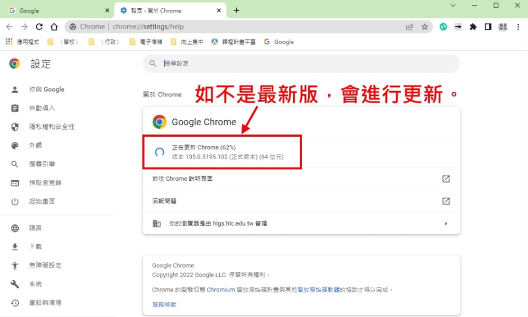Image resolution: width=528 pixels, height=317 pixels.
Task: Click the site info Chrome icon in address bar
Action: point(73,26)
